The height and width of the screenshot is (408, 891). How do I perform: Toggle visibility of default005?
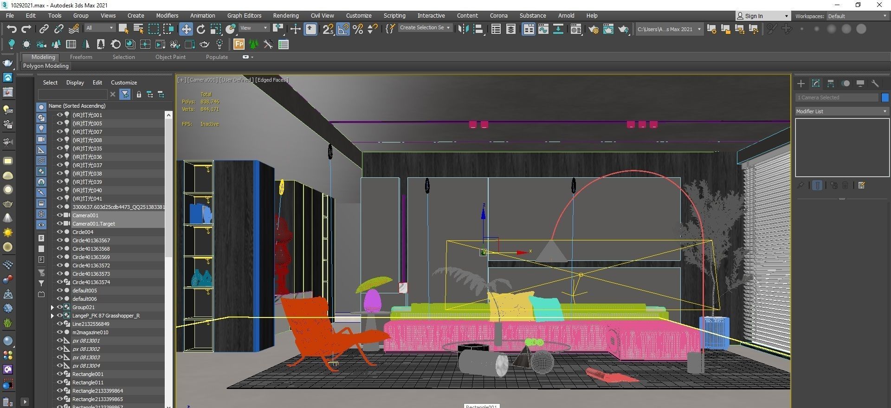(59, 291)
